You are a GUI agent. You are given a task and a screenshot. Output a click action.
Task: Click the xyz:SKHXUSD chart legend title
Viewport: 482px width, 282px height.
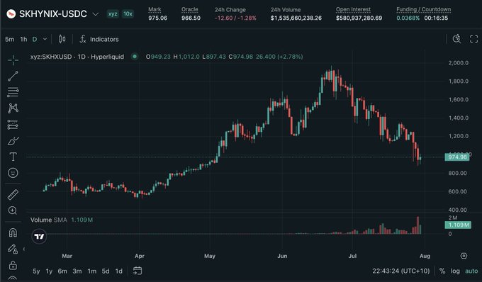pos(77,57)
